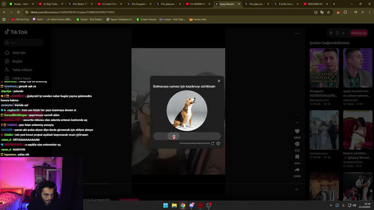The width and height of the screenshot is (374, 210).
Task: Share video using arrow icon
Action: [297, 170]
